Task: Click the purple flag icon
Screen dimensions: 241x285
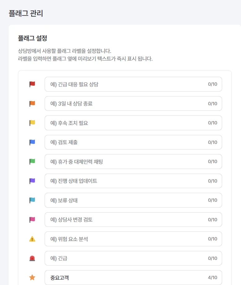Action: coord(32,181)
